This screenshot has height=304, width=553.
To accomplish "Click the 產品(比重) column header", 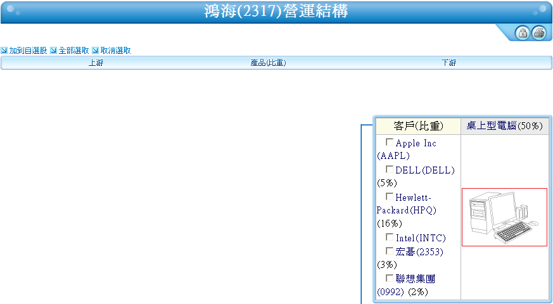I will (268, 63).
